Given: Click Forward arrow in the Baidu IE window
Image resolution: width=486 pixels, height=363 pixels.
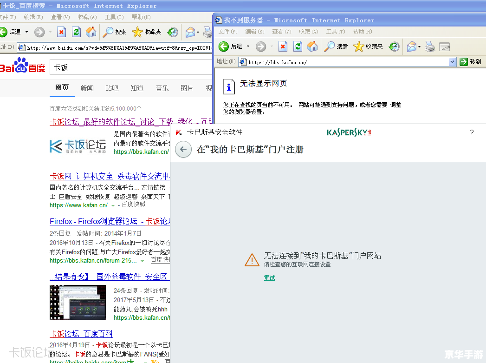Looking at the screenshot, I should click(x=39, y=32).
